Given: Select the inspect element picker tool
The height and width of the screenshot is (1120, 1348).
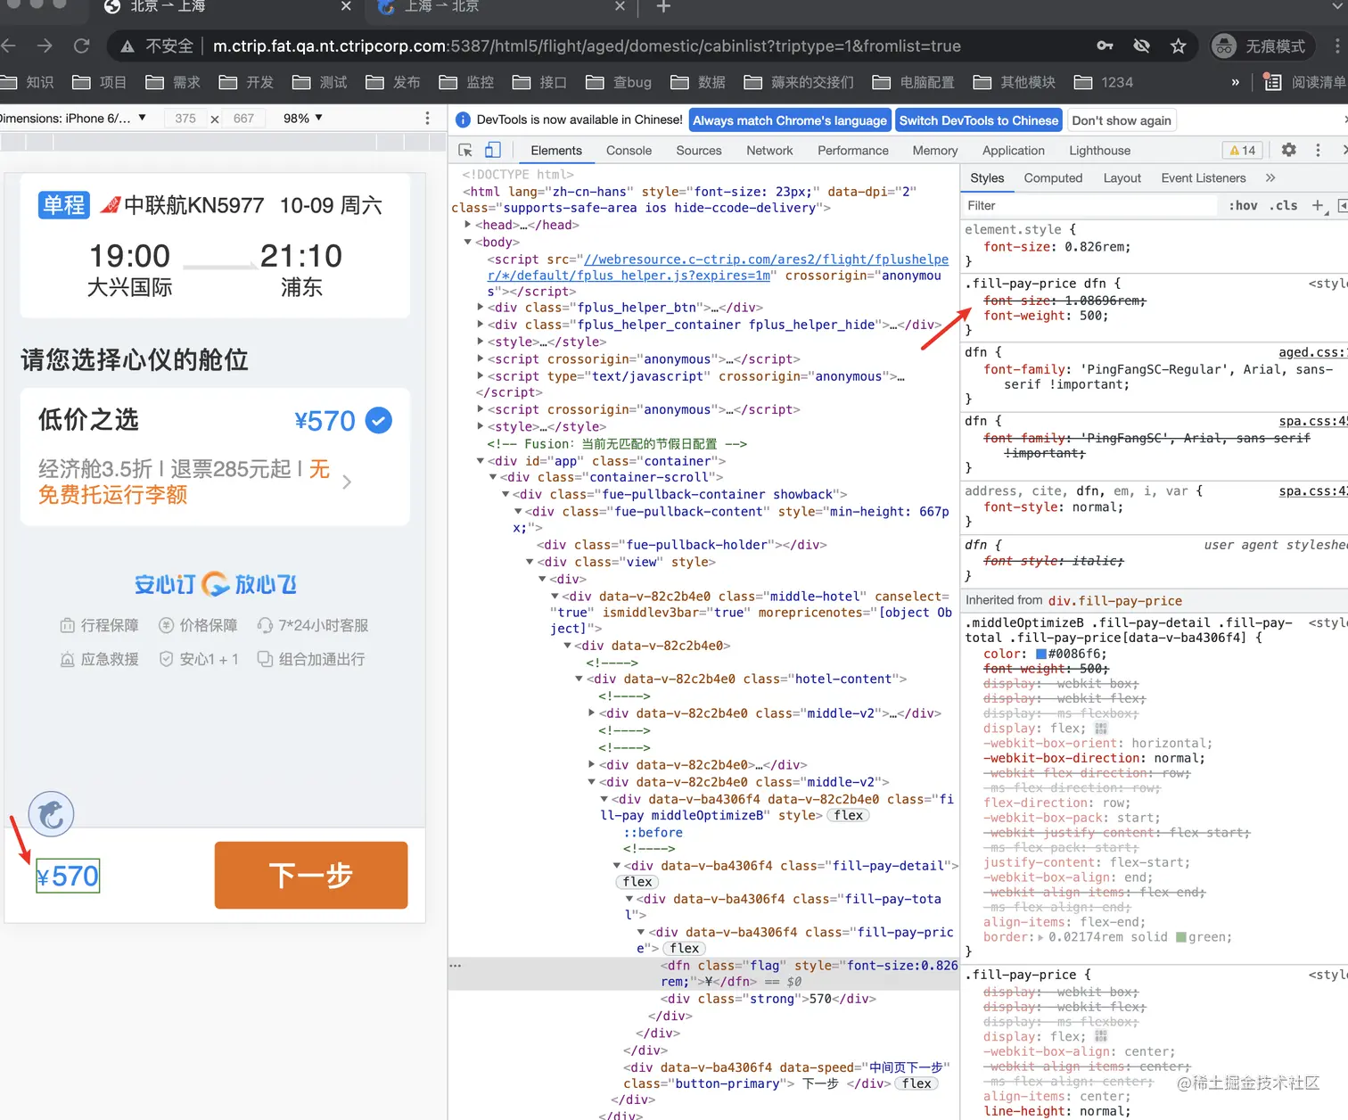Looking at the screenshot, I should point(465,150).
